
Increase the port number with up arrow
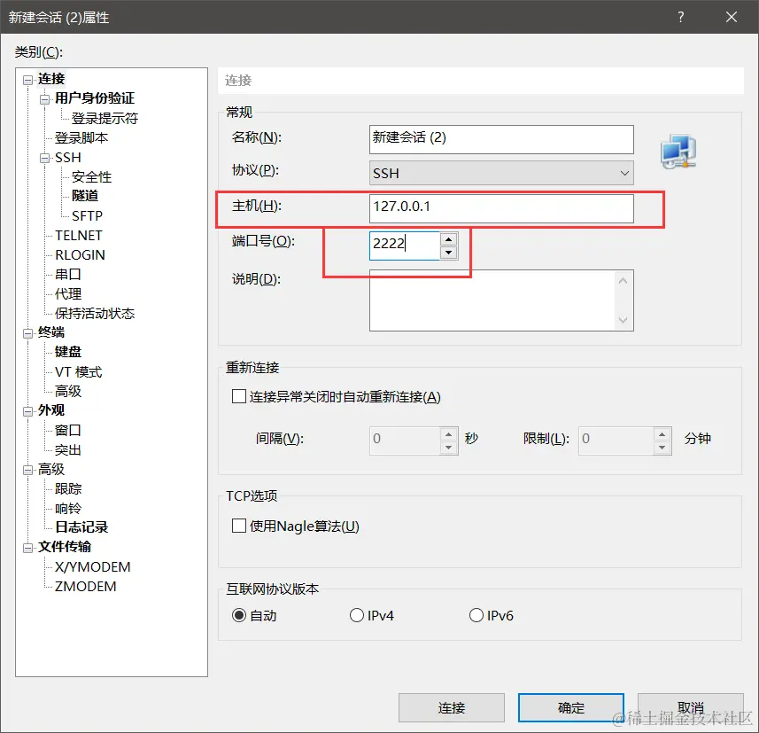click(x=449, y=239)
